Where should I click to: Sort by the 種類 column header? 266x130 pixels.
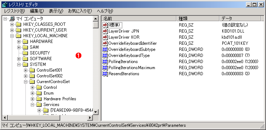pos(198,19)
